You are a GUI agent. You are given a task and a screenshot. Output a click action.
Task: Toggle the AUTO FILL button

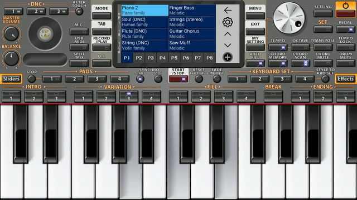255,63
